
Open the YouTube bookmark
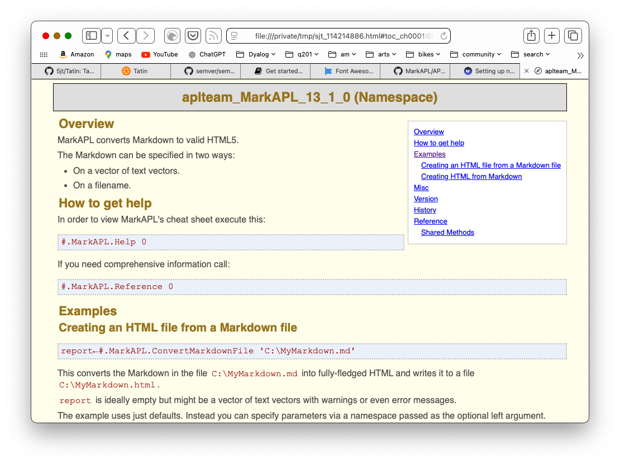(x=160, y=54)
